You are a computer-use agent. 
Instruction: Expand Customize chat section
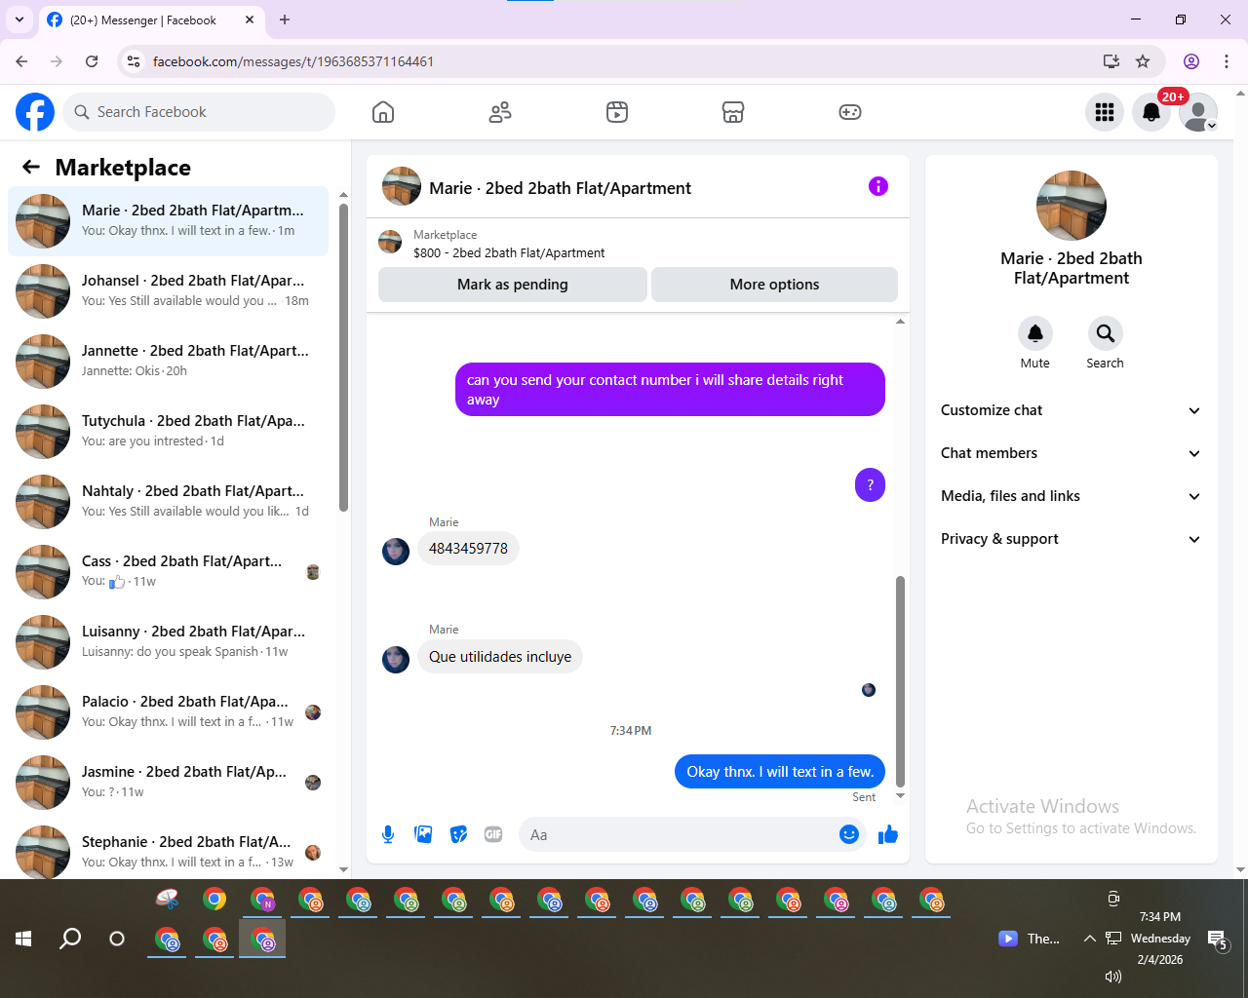(1071, 410)
